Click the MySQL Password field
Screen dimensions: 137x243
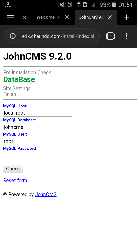38,155
